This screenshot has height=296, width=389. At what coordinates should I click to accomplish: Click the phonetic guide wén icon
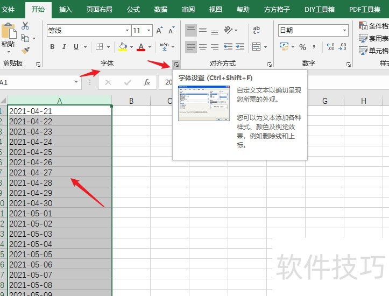164,47
